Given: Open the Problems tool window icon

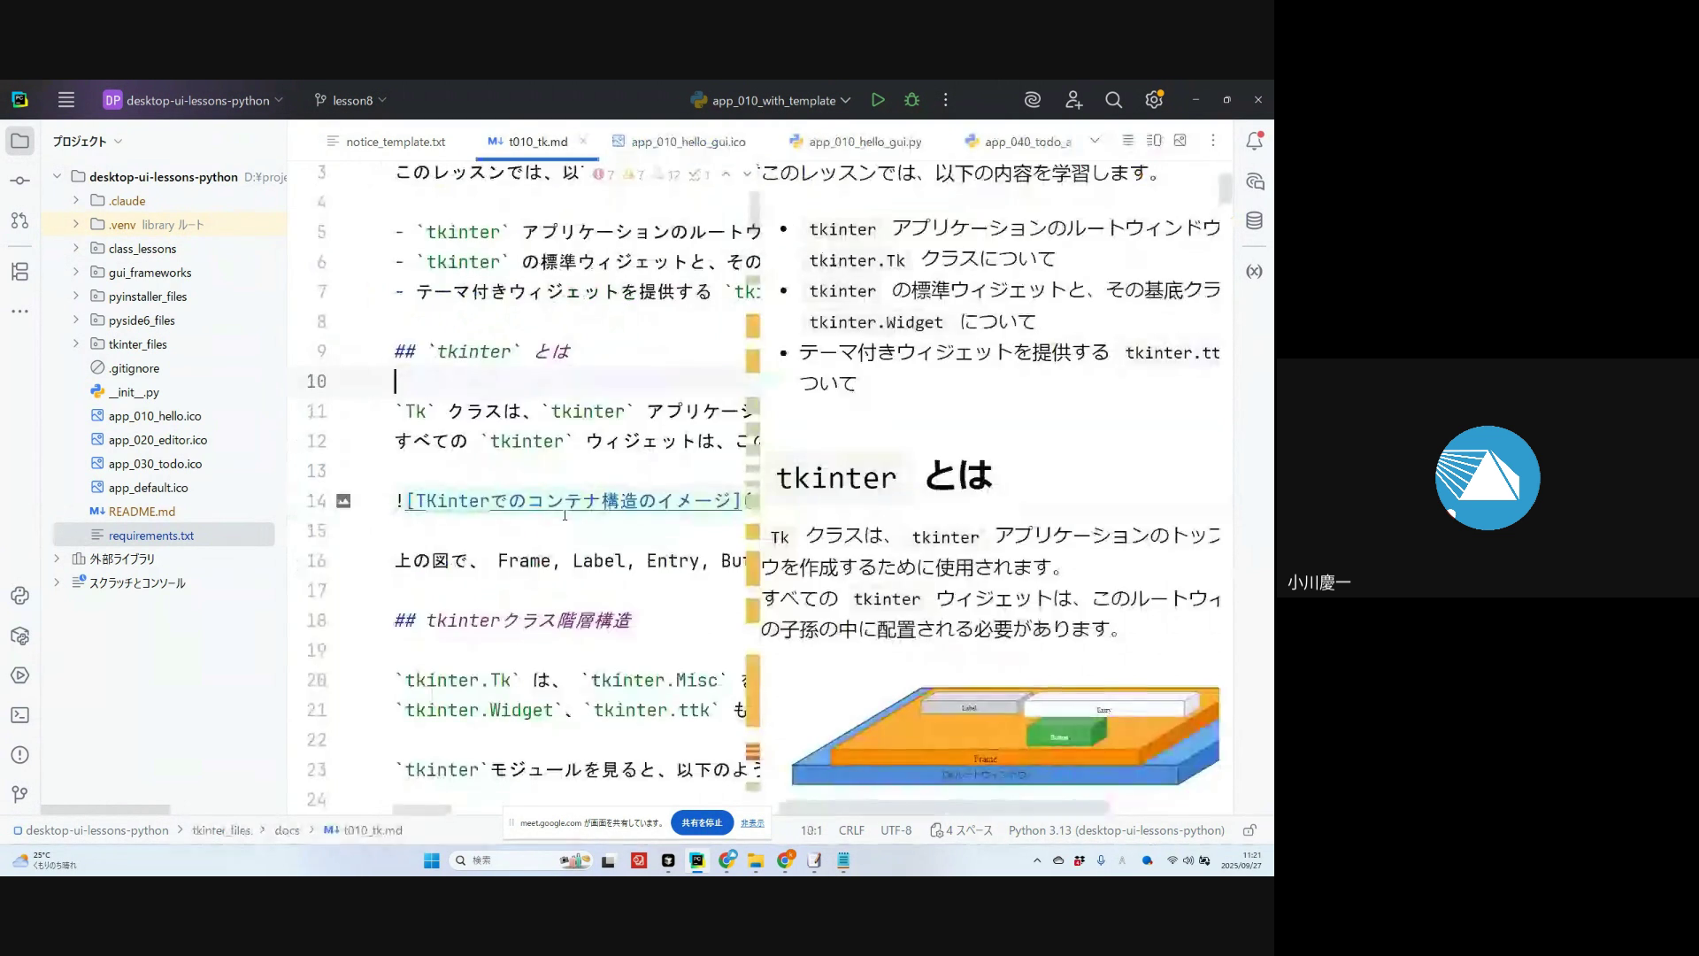Looking at the screenshot, I should (x=19, y=755).
